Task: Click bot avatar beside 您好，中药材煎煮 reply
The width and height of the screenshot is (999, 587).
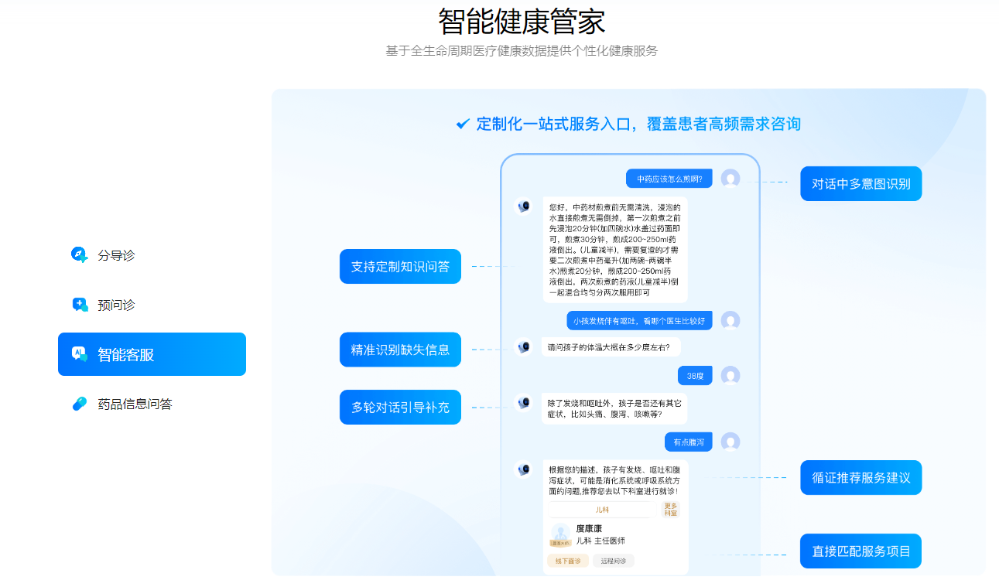Action: tap(524, 206)
